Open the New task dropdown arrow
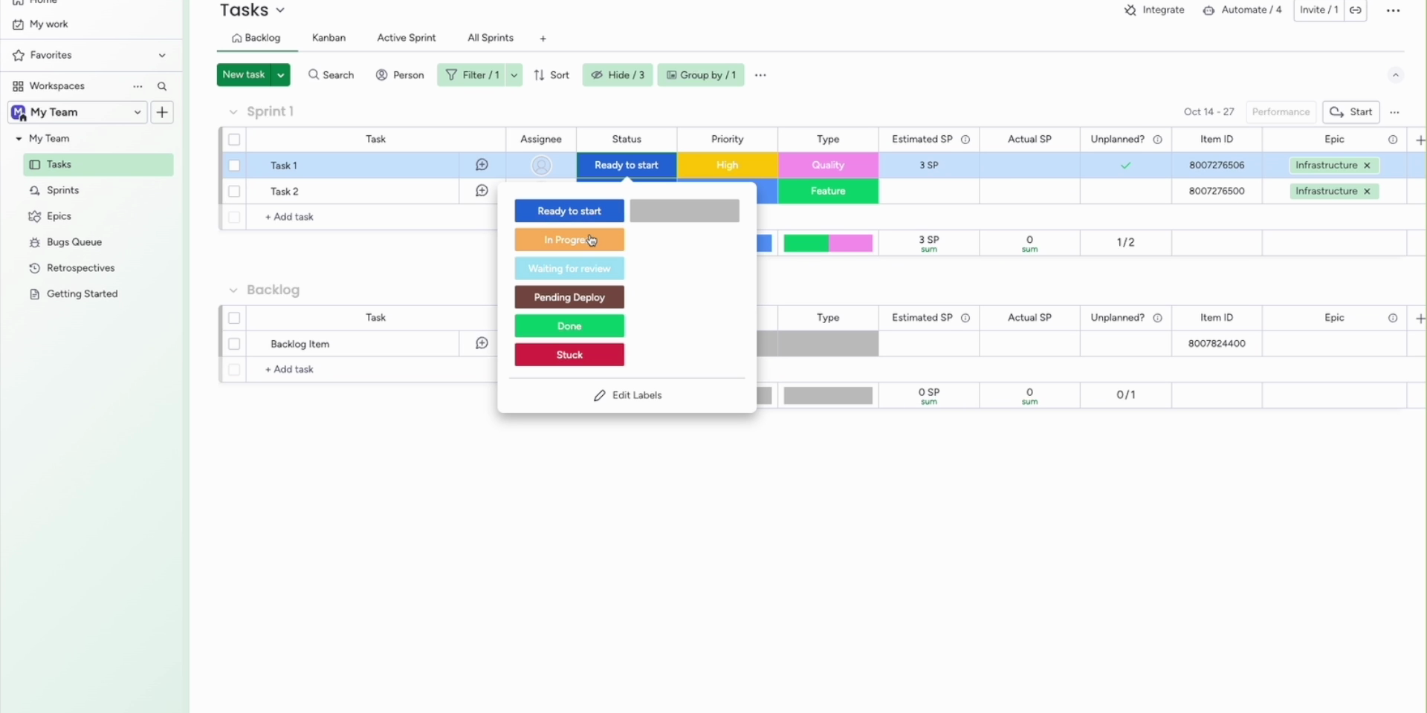 tap(281, 75)
